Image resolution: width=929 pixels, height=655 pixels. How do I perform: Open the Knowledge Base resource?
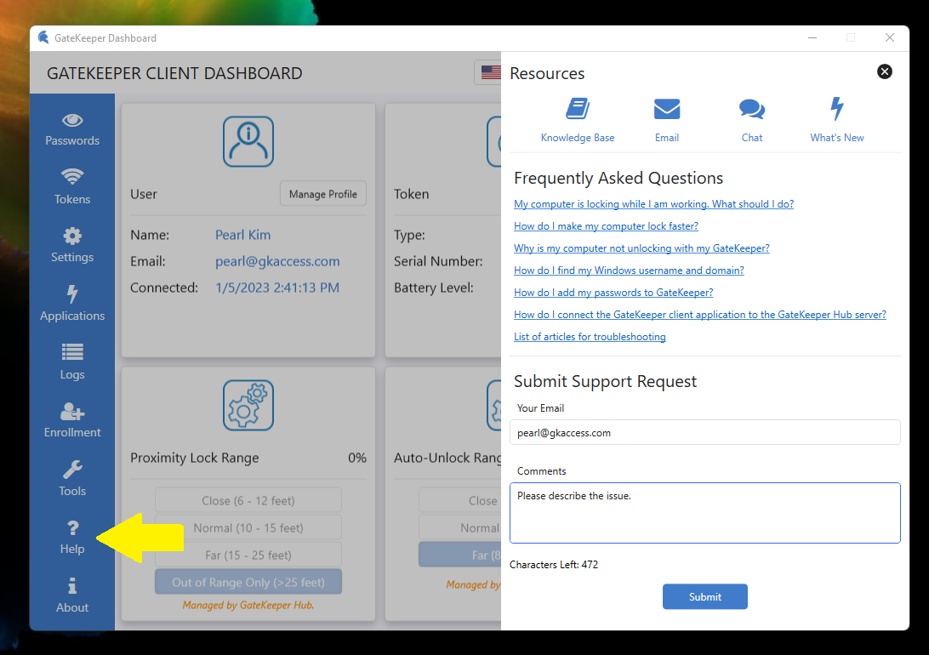click(577, 120)
